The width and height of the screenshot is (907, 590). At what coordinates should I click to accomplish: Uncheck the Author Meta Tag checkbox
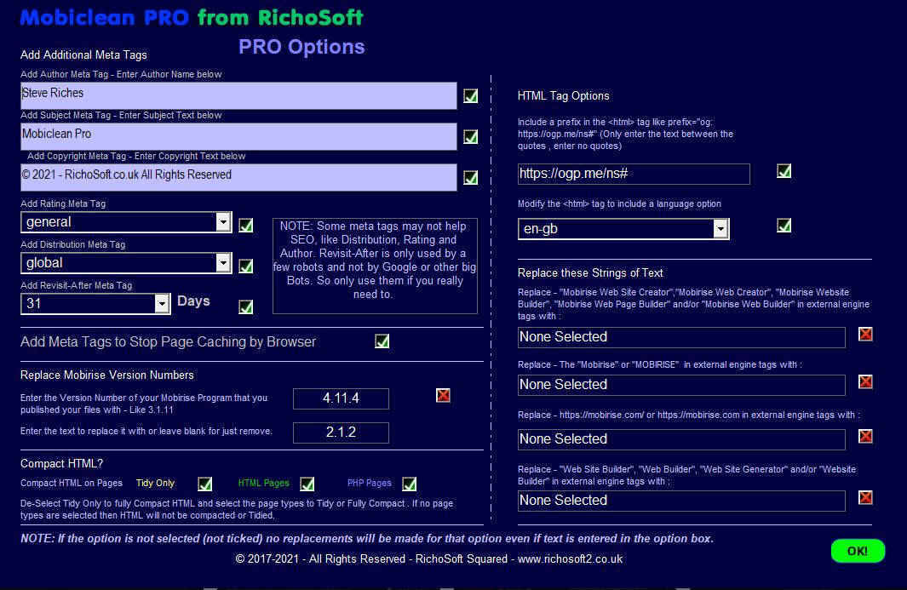(471, 96)
